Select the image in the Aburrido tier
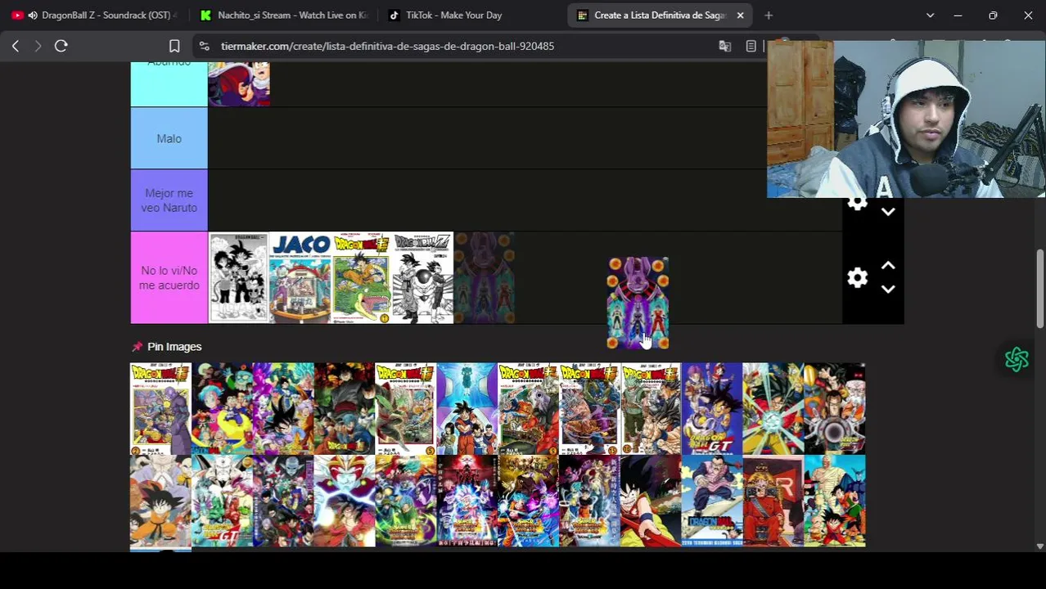Viewport: 1046px width, 589px height. pyautogui.click(x=239, y=83)
